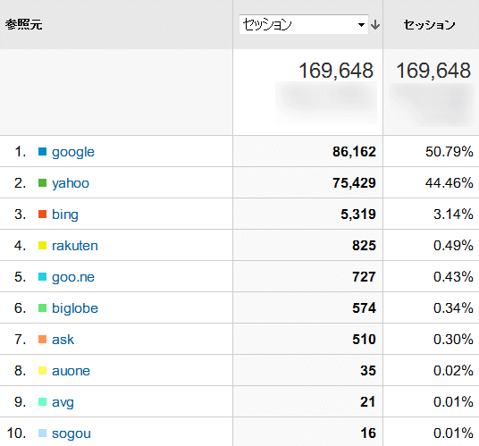Click the light green swatch beside biglobe
This screenshot has width=479, height=446.
(x=43, y=308)
